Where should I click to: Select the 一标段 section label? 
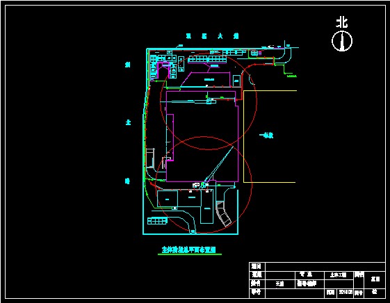click(266, 136)
